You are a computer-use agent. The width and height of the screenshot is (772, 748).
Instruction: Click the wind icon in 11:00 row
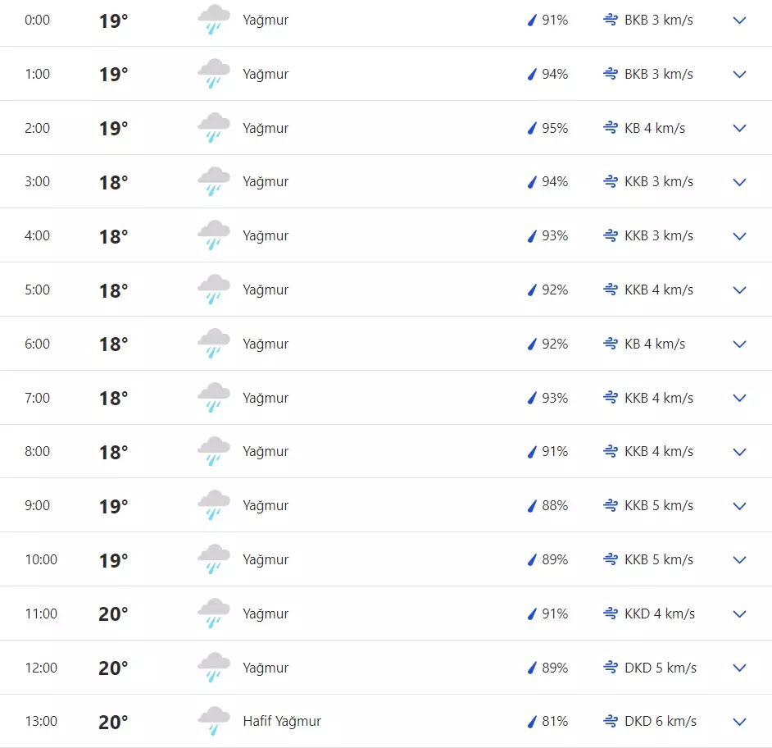(610, 613)
